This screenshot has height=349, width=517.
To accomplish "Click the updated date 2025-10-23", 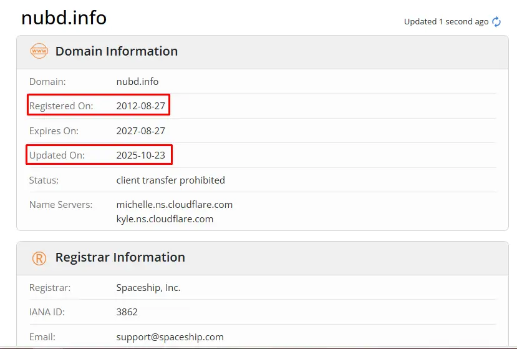I will tap(140, 155).
